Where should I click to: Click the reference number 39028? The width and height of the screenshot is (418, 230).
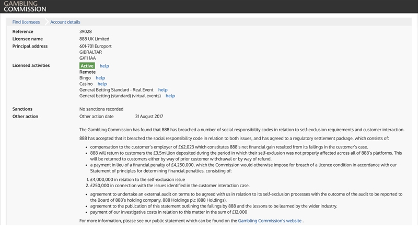pyautogui.click(x=86, y=32)
